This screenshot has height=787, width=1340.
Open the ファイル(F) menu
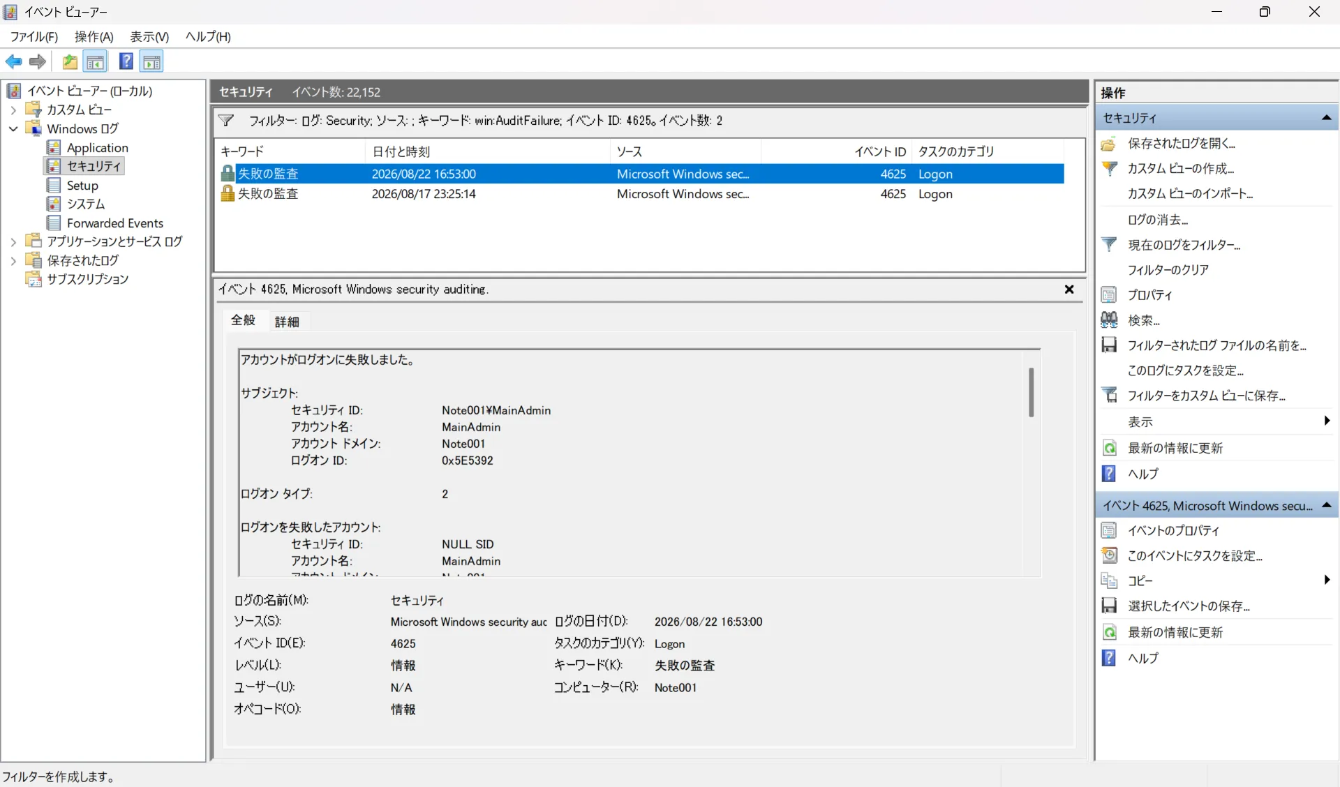(33, 37)
